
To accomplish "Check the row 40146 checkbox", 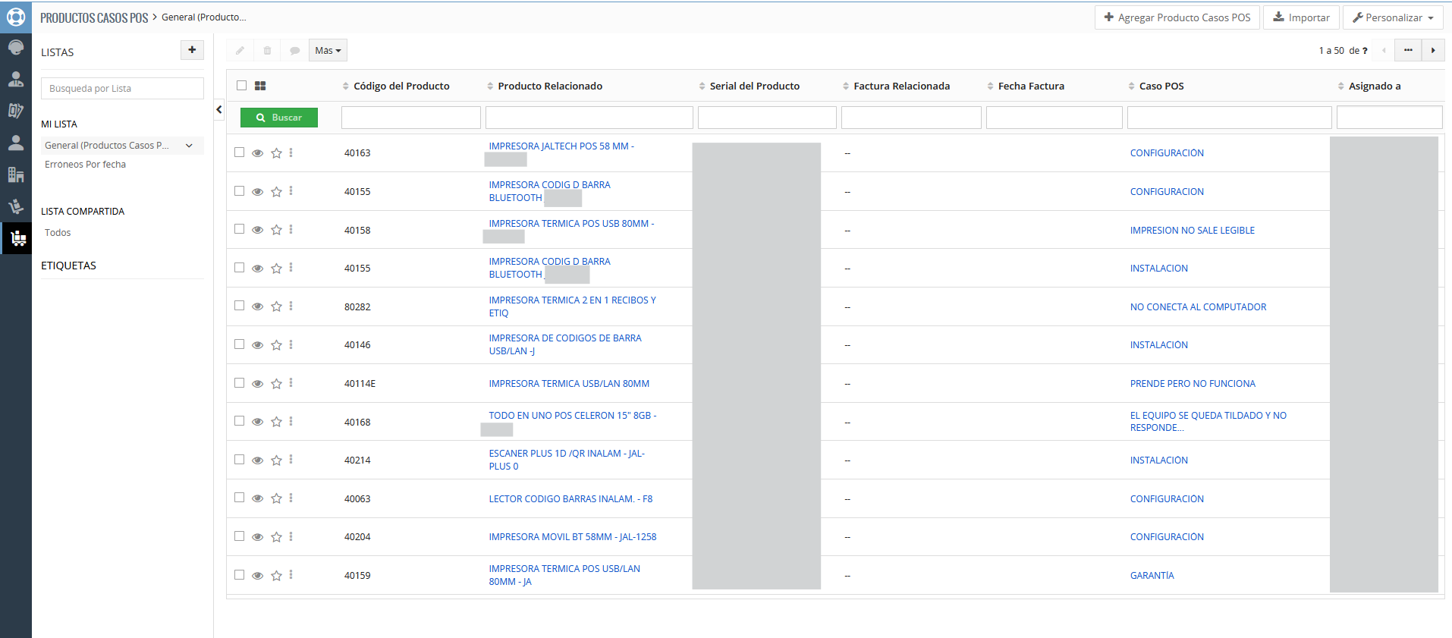I will (x=240, y=344).
